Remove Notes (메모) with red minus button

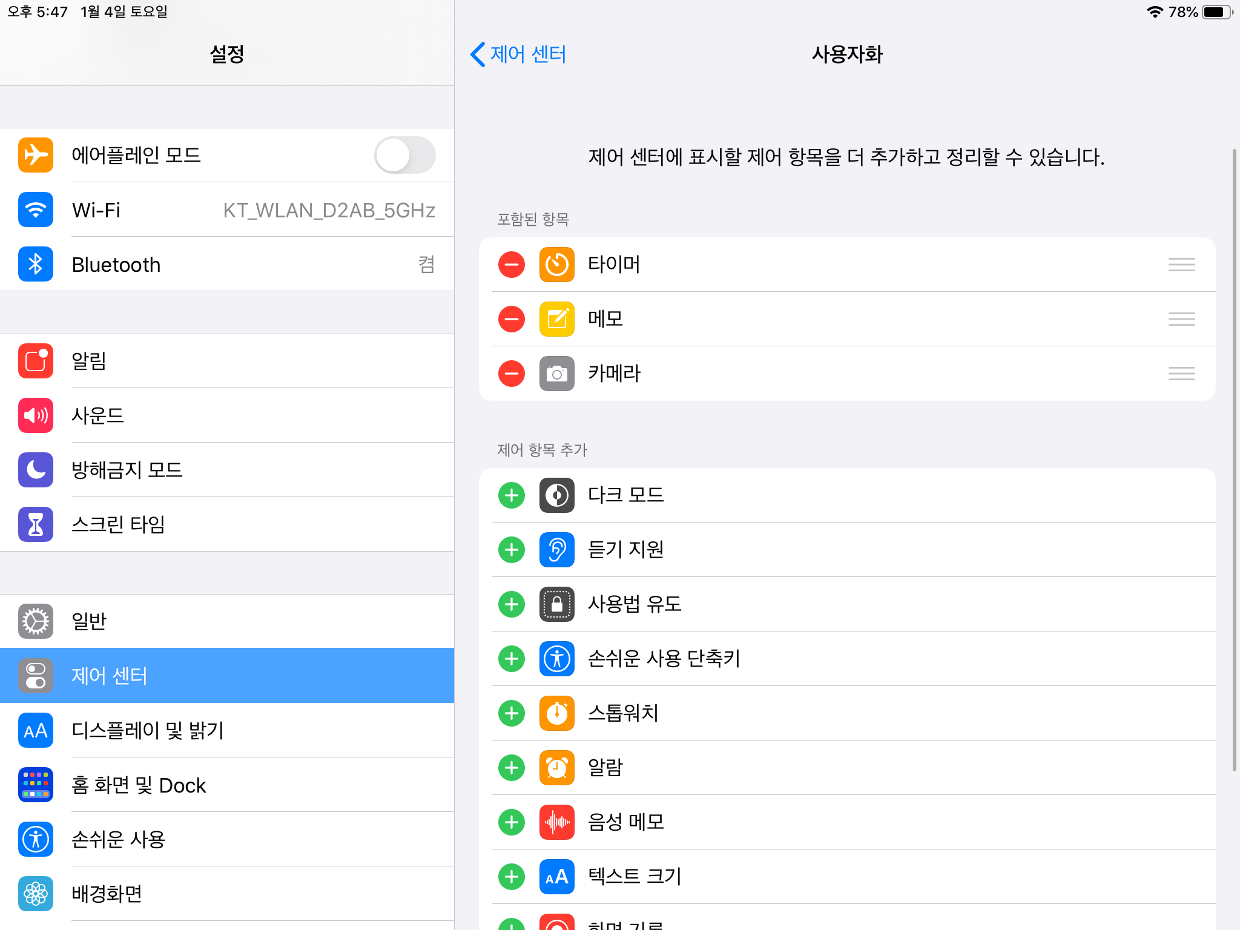click(x=512, y=319)
